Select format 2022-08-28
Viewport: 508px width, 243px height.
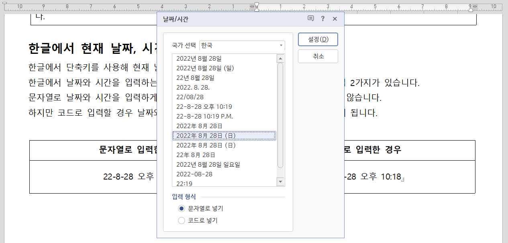pos(224,174)
